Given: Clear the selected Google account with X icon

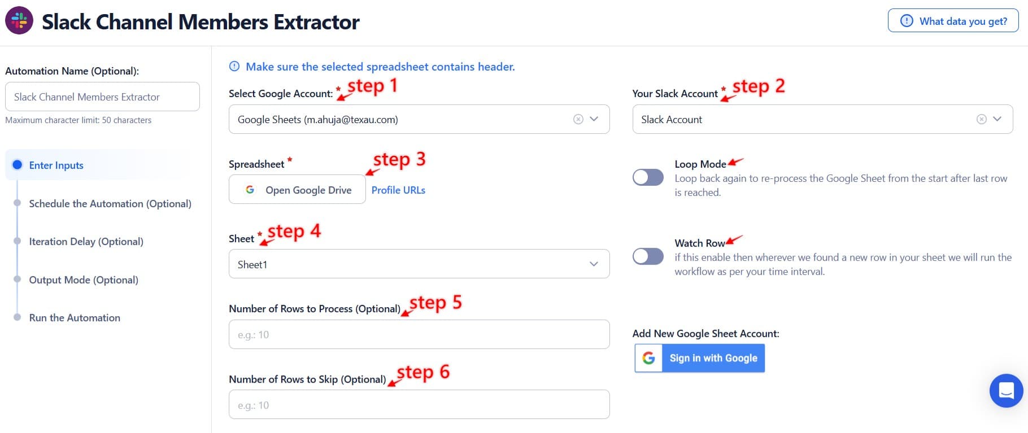Looking at the screenshot, I should pos(578,119).
